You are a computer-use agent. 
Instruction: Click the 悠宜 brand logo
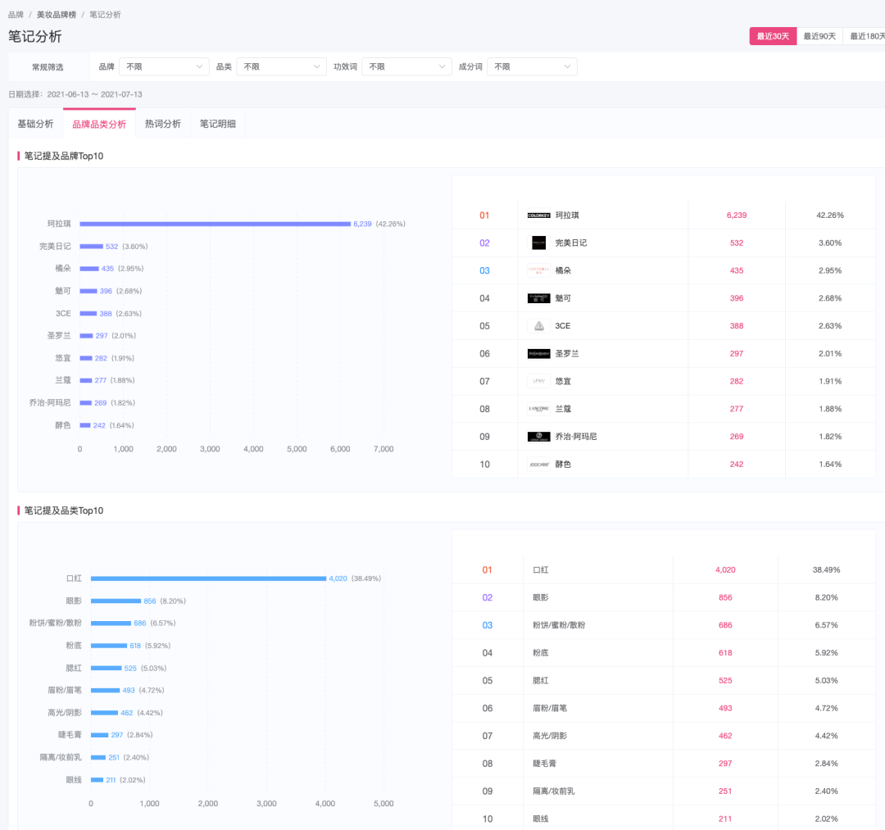538,382
